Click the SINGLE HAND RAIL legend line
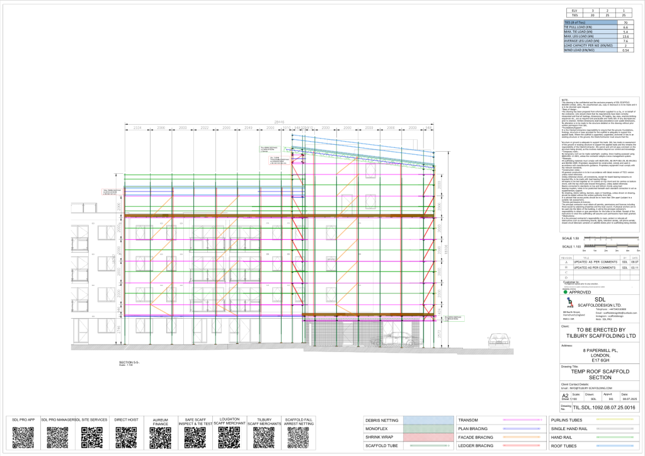 [615, 429]
